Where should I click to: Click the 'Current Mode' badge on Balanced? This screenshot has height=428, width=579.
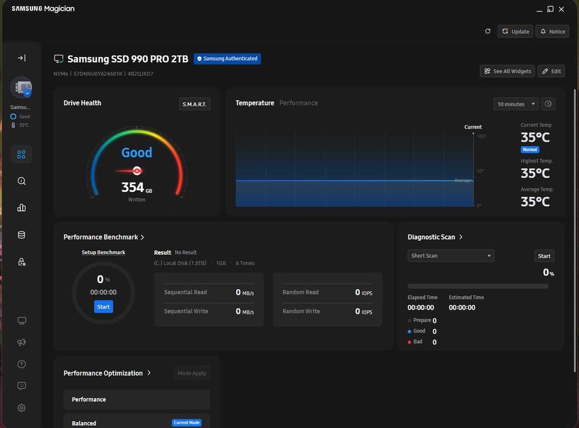click(x=187, y=423)
